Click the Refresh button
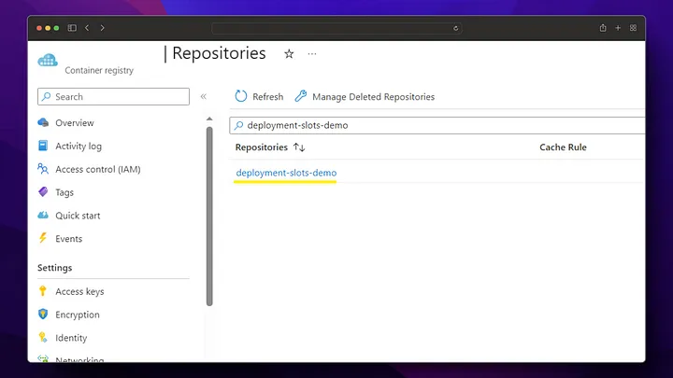 259,96
